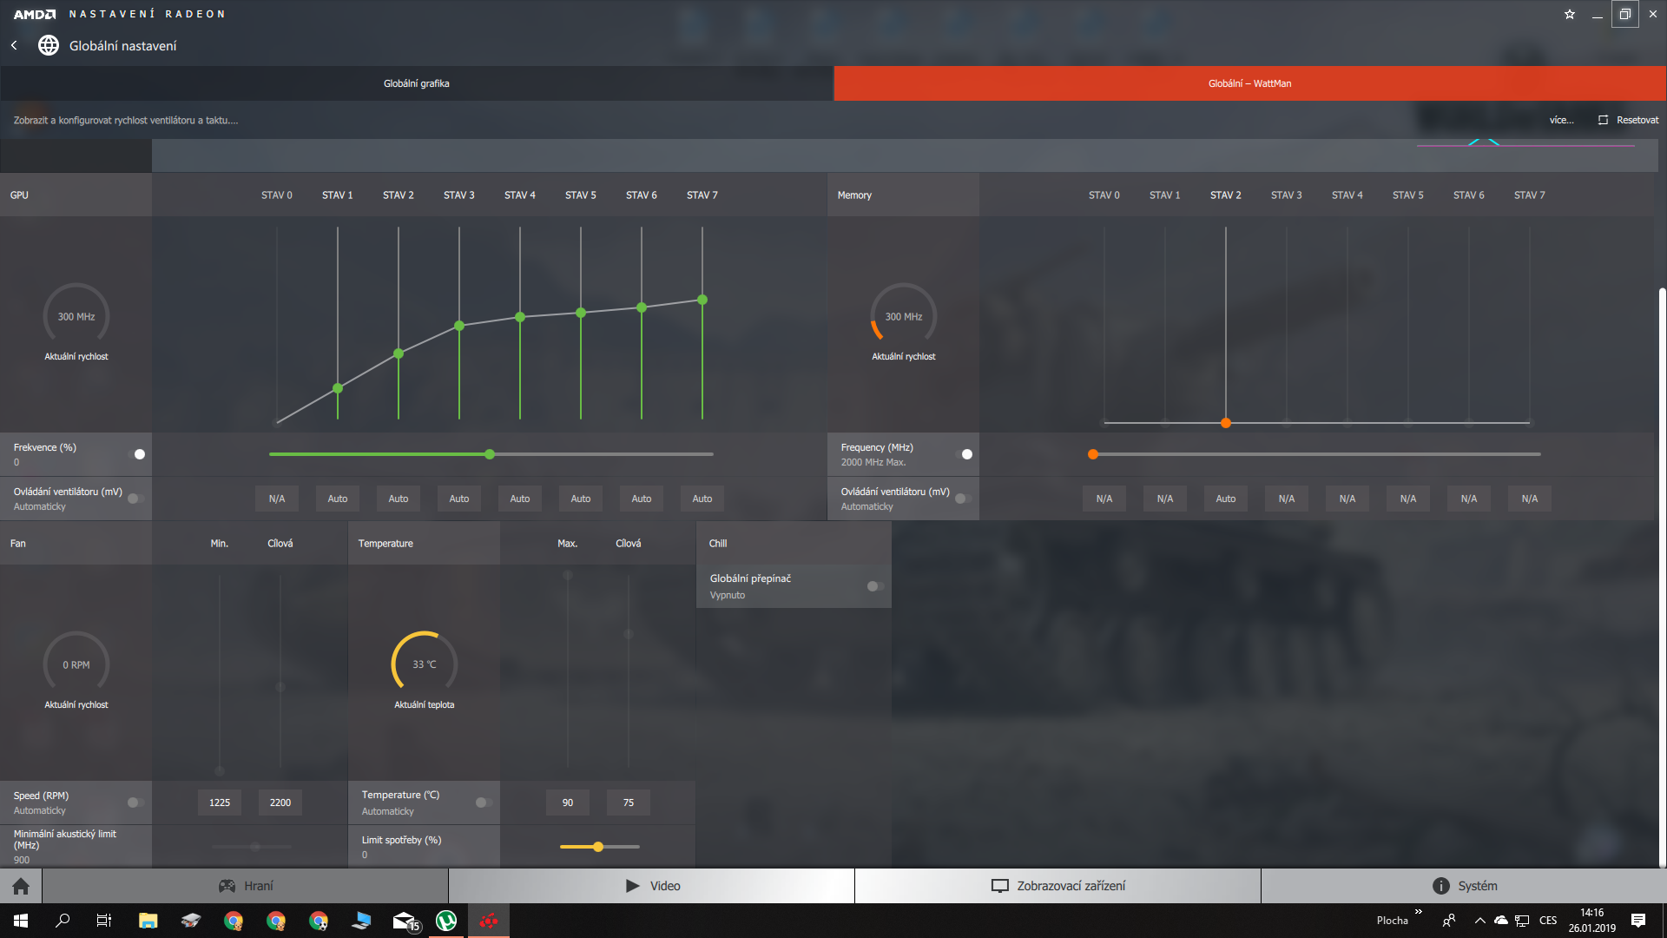
Task: Show hidden system tray icons
Action: 1479,921
